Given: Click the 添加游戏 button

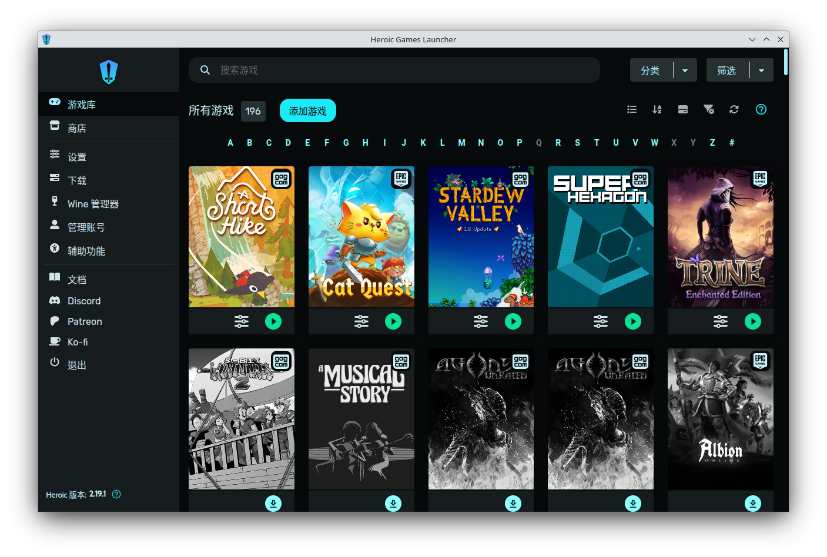Looking at the screenshot, I should coord(307,110).
